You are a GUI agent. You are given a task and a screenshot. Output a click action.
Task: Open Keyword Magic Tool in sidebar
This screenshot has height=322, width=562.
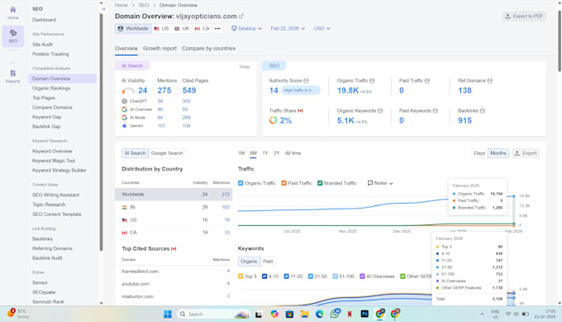(54, 161)
